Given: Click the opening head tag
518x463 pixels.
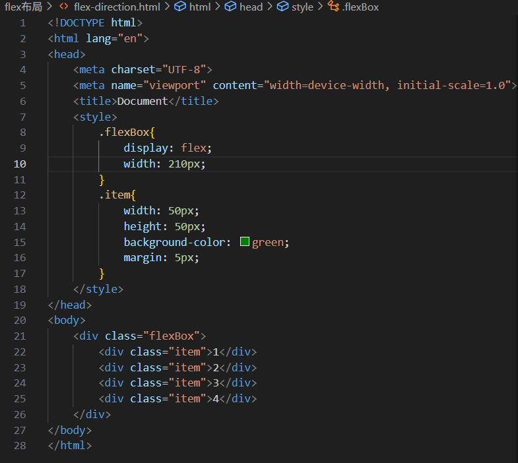Looking at the screenshot, I should tap(67, 54).
